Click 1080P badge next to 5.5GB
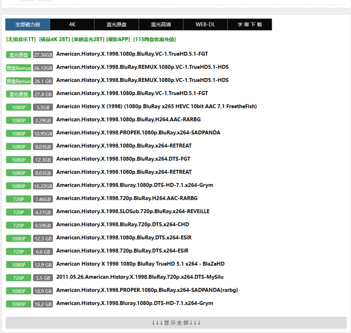351x333 pixels. click(x=19, y=107)
